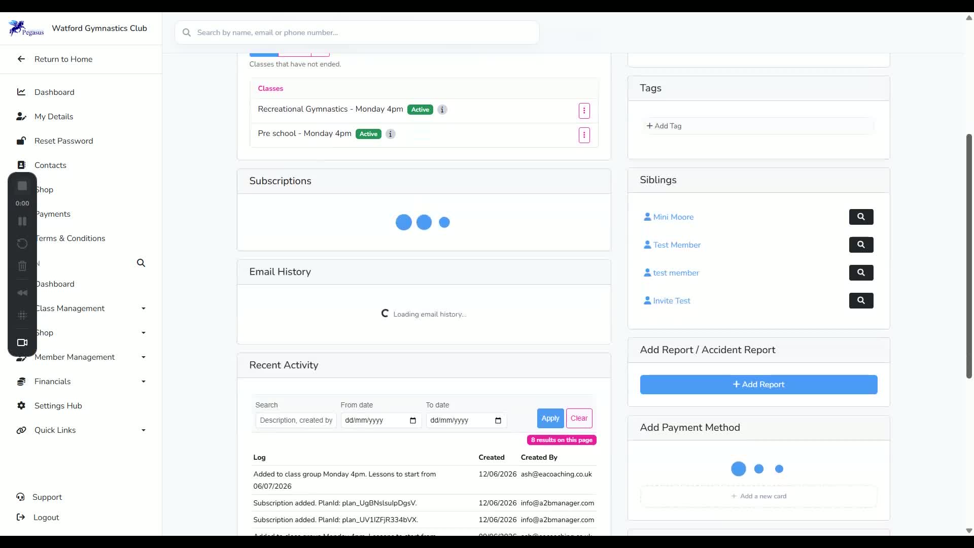Focus the member search field
Screen dimensions: 974x548
coord(357,32)
